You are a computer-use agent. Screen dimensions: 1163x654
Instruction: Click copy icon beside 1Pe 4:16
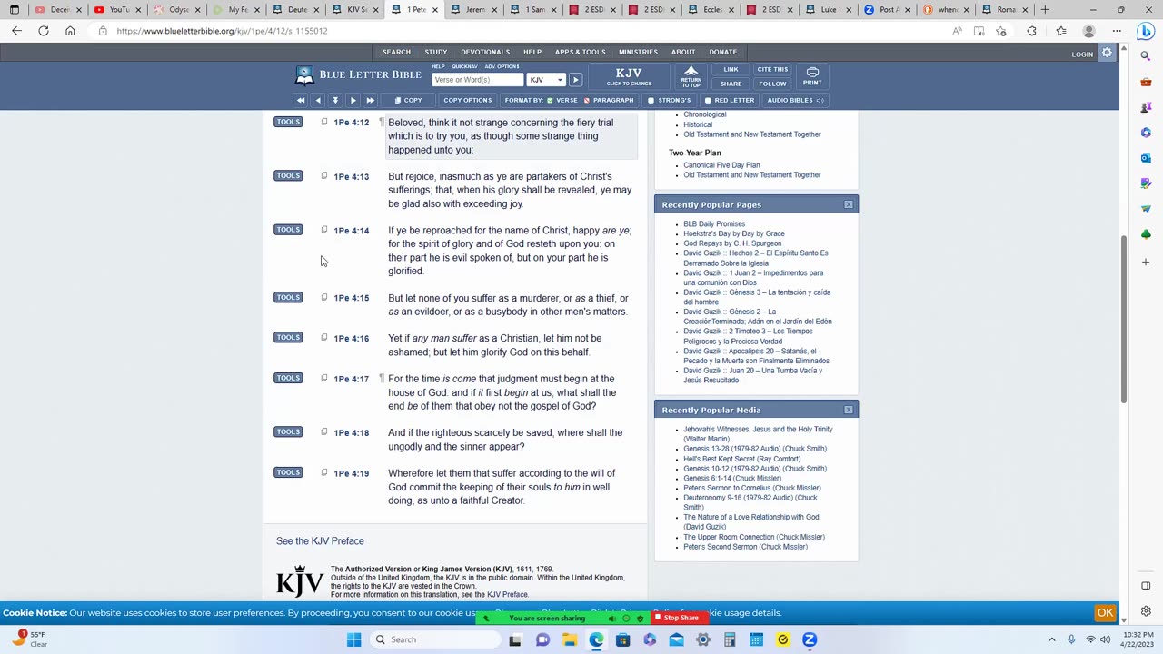323,338
